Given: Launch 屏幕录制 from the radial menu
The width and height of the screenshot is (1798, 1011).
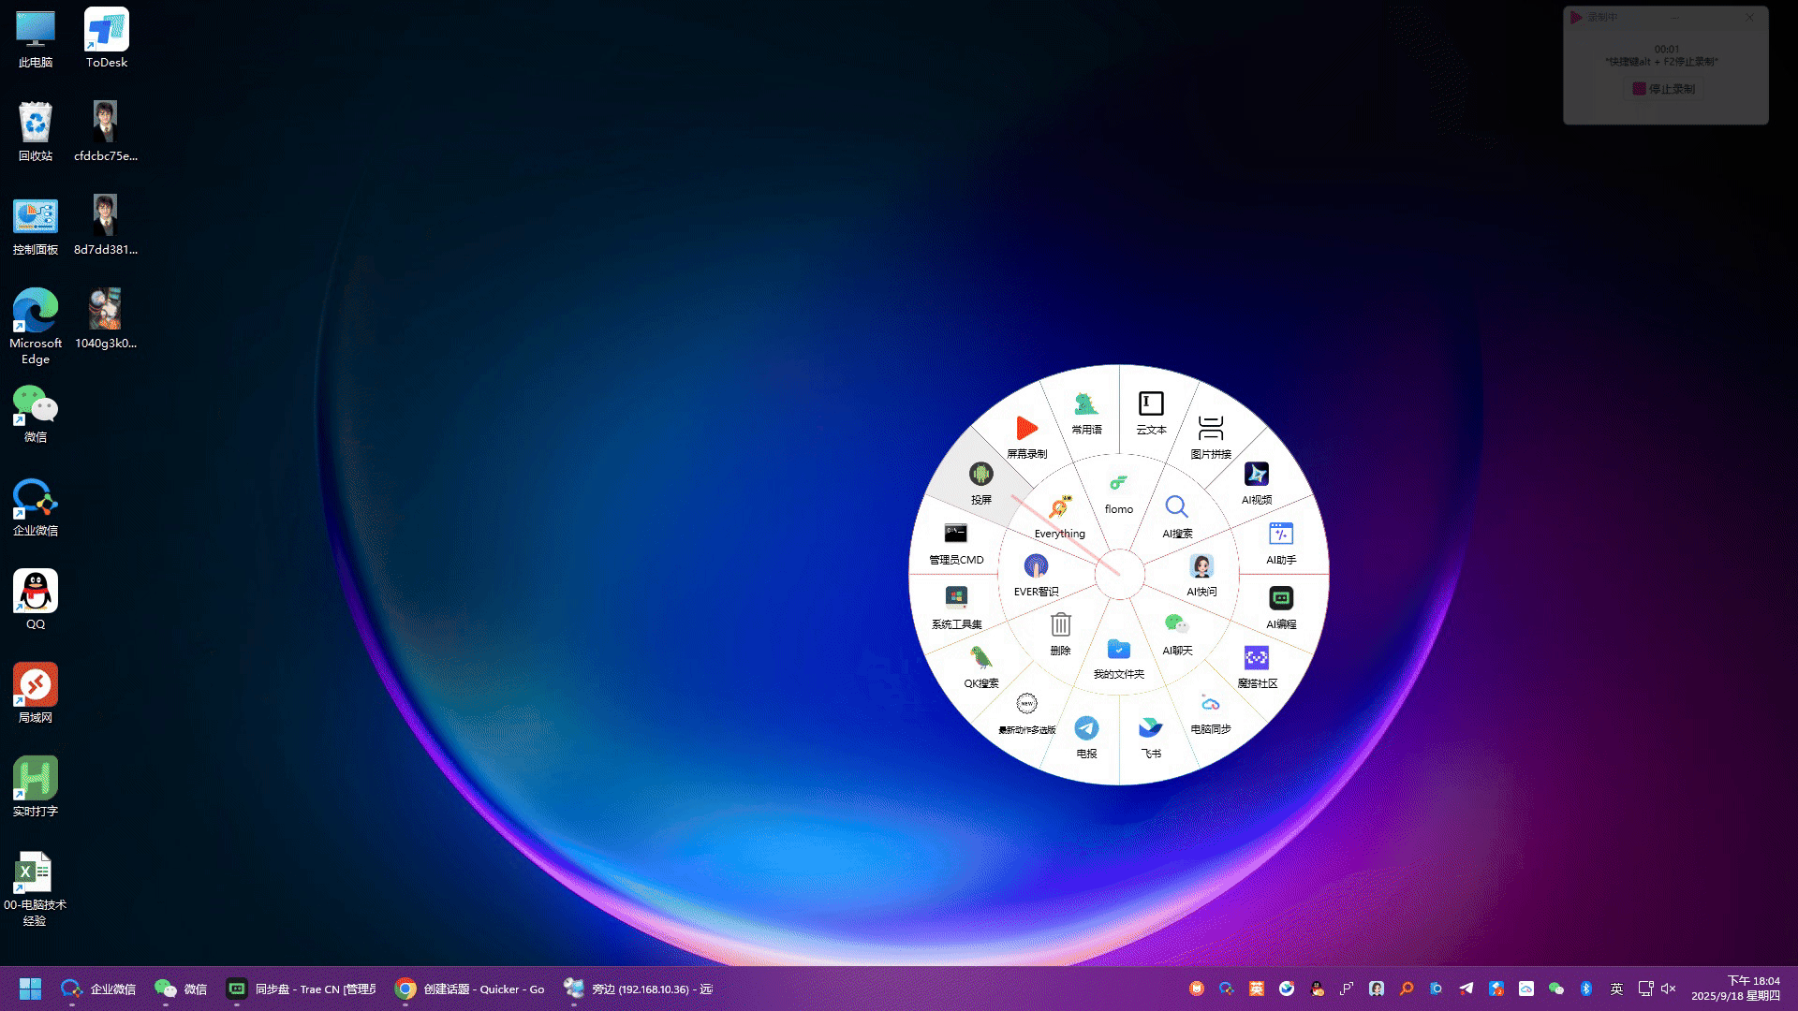Looking at the screenshot, I should pyautogui.click(x=1026, y=437).
